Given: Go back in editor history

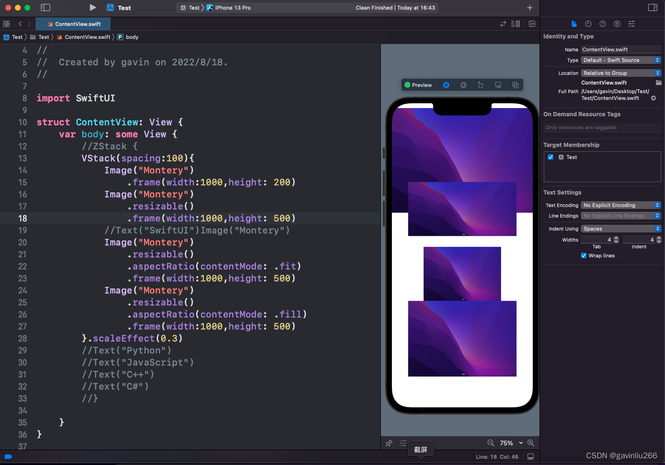Looking at the screenshot, I should [20, 24].
